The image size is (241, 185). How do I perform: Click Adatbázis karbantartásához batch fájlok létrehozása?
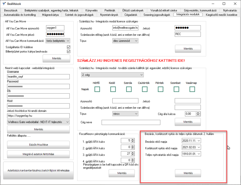(38, 171)
